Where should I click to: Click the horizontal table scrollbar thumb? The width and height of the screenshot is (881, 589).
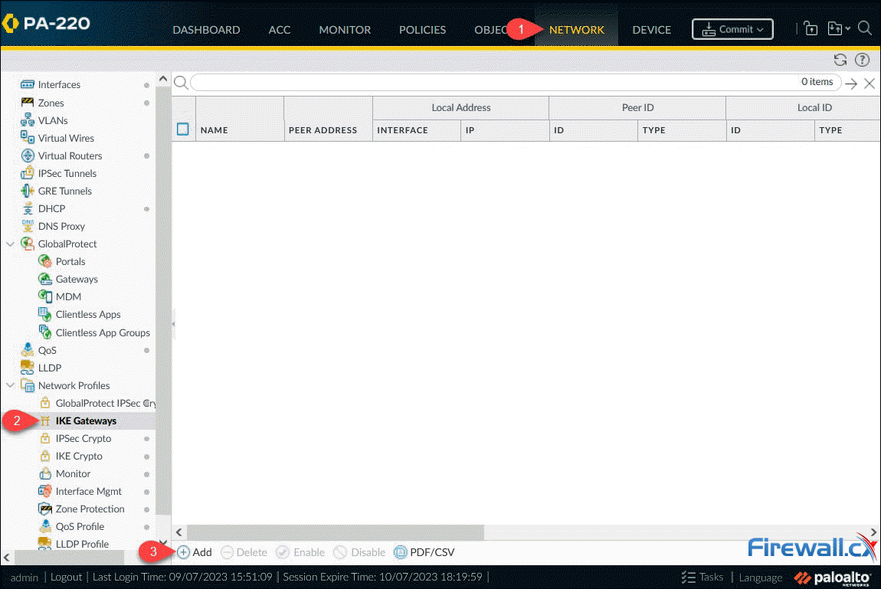(x=336, y=532)
